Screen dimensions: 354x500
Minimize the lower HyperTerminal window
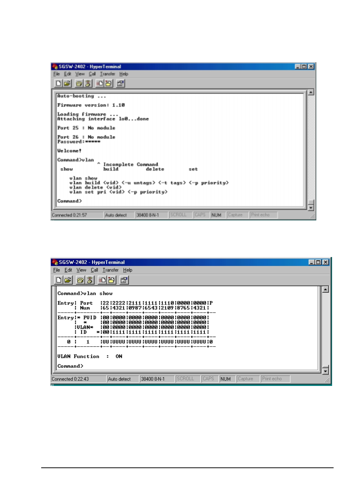(x=312, y=262)
